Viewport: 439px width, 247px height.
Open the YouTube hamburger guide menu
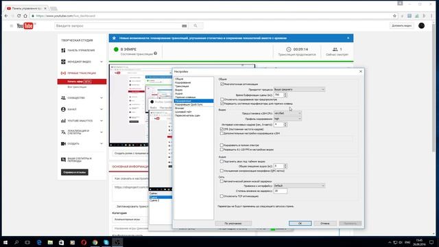pos(12,26)
